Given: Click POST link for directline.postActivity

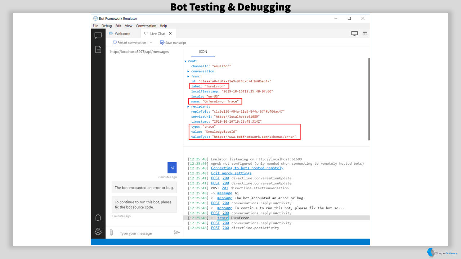Looking at the screenshot, I should click(215, 228).
